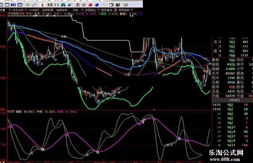
Task: Click 选择指标 in the toolbar
Action: tap(62, 10)
